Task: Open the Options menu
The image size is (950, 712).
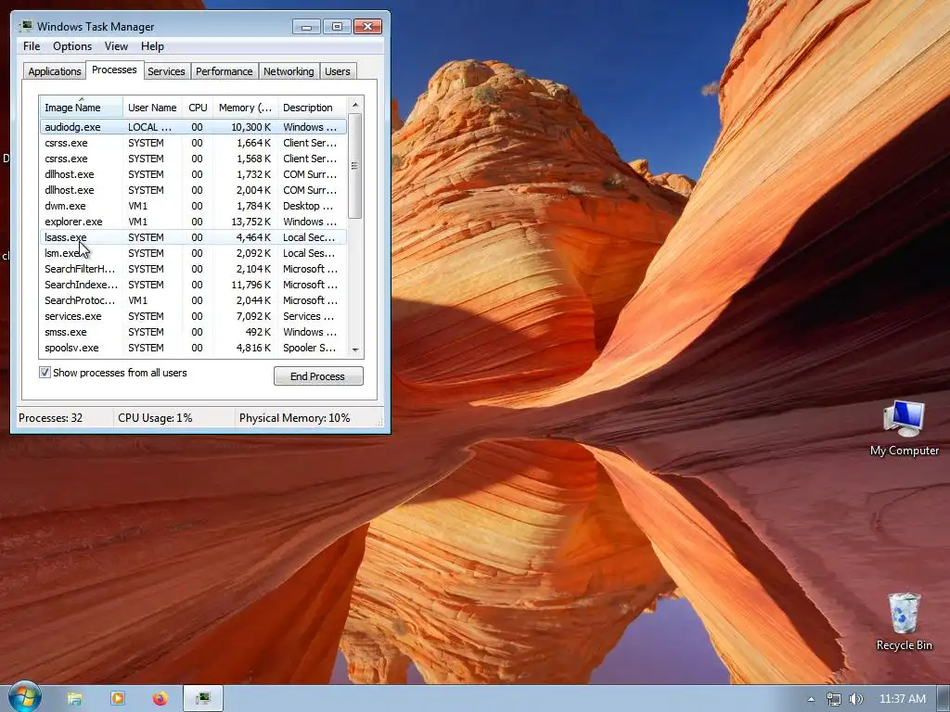Action: click(72, 46)
